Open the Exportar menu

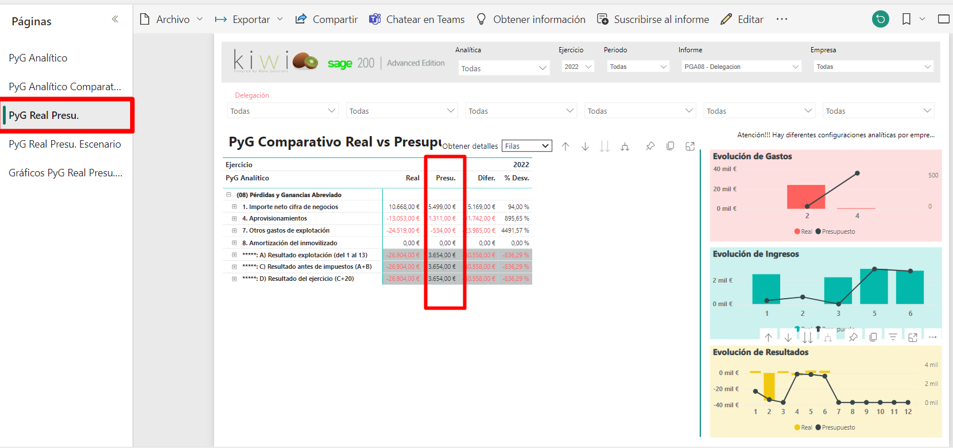[x=249, y=19]
